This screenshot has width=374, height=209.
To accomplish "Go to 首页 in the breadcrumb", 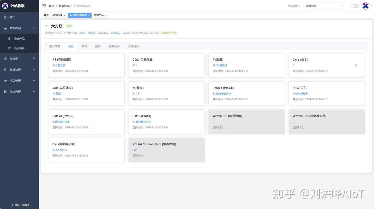I will click(52, 6).
